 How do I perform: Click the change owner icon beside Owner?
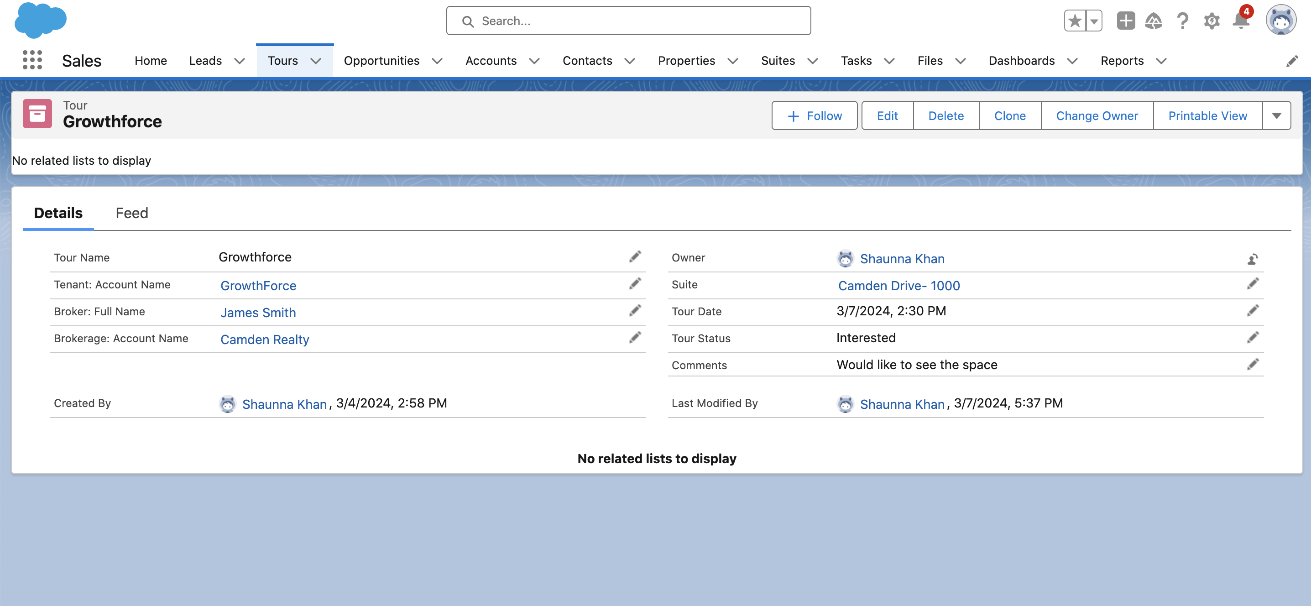coord(1253,259)
